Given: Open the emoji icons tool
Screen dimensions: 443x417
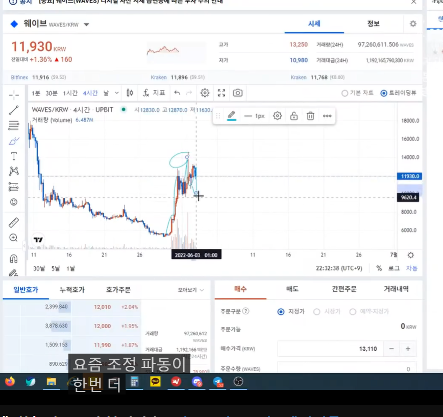Looking at the screenshot, I should pos(14,202).
